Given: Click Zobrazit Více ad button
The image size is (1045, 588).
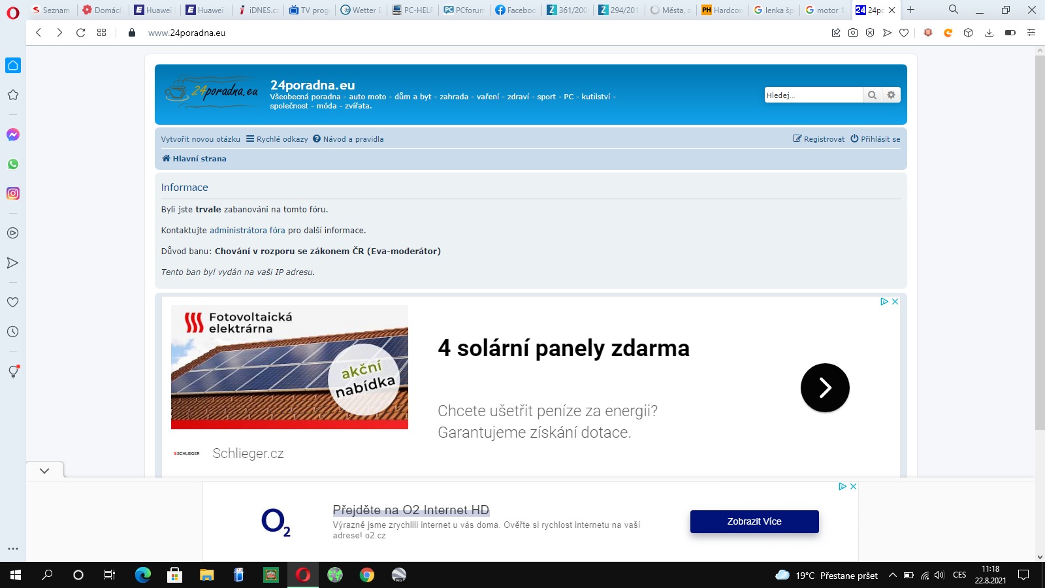Looking at the screenshot, I should point(754,521).
